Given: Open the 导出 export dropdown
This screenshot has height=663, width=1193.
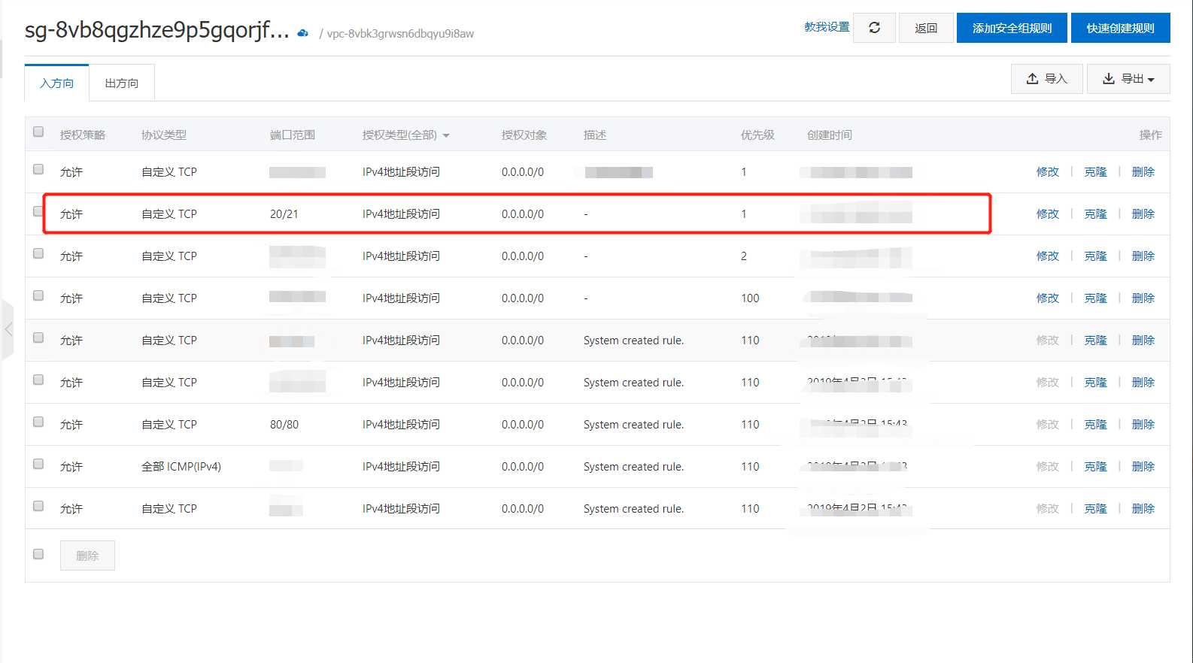Looking at the screenshot, I should click(1128, 79).
